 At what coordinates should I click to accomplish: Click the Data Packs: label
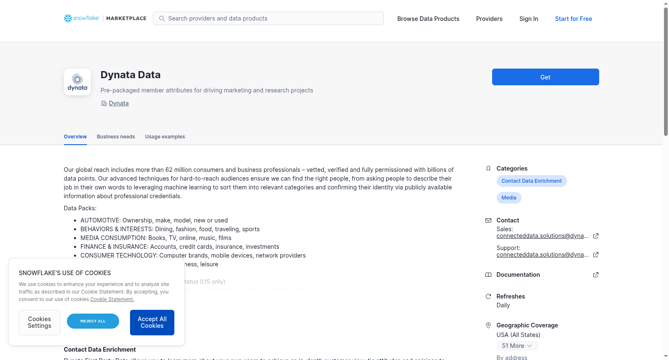(80, 208)
